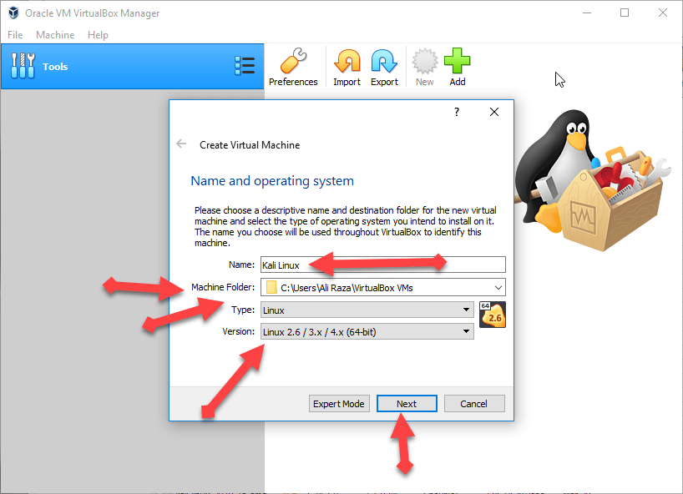
Task: Open the Tools list menu icon
Action: [x=245, y=66]
